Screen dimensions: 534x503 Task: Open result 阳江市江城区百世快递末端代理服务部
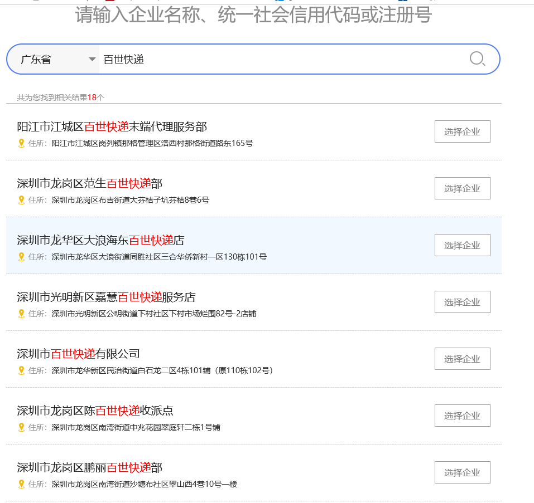coord(112,127)
